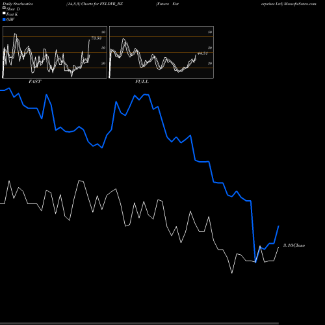Screen dimensions: 325x325
Task: Click the Fast K legend swatch
Action: tap(4, 14)
